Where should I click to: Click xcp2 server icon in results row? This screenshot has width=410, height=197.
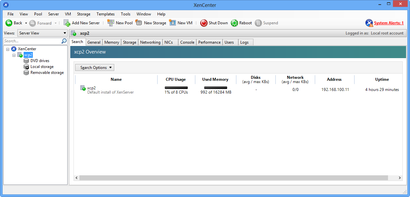tap(83, 88)
